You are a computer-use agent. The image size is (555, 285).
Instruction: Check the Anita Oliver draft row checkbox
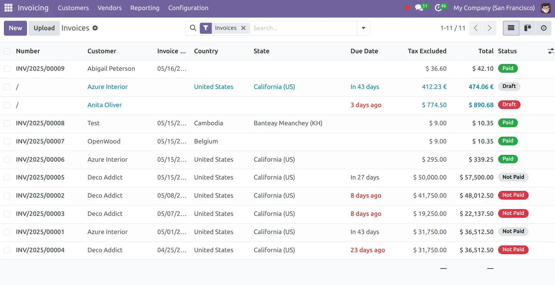pyautogui.click(x=7, y=105)
